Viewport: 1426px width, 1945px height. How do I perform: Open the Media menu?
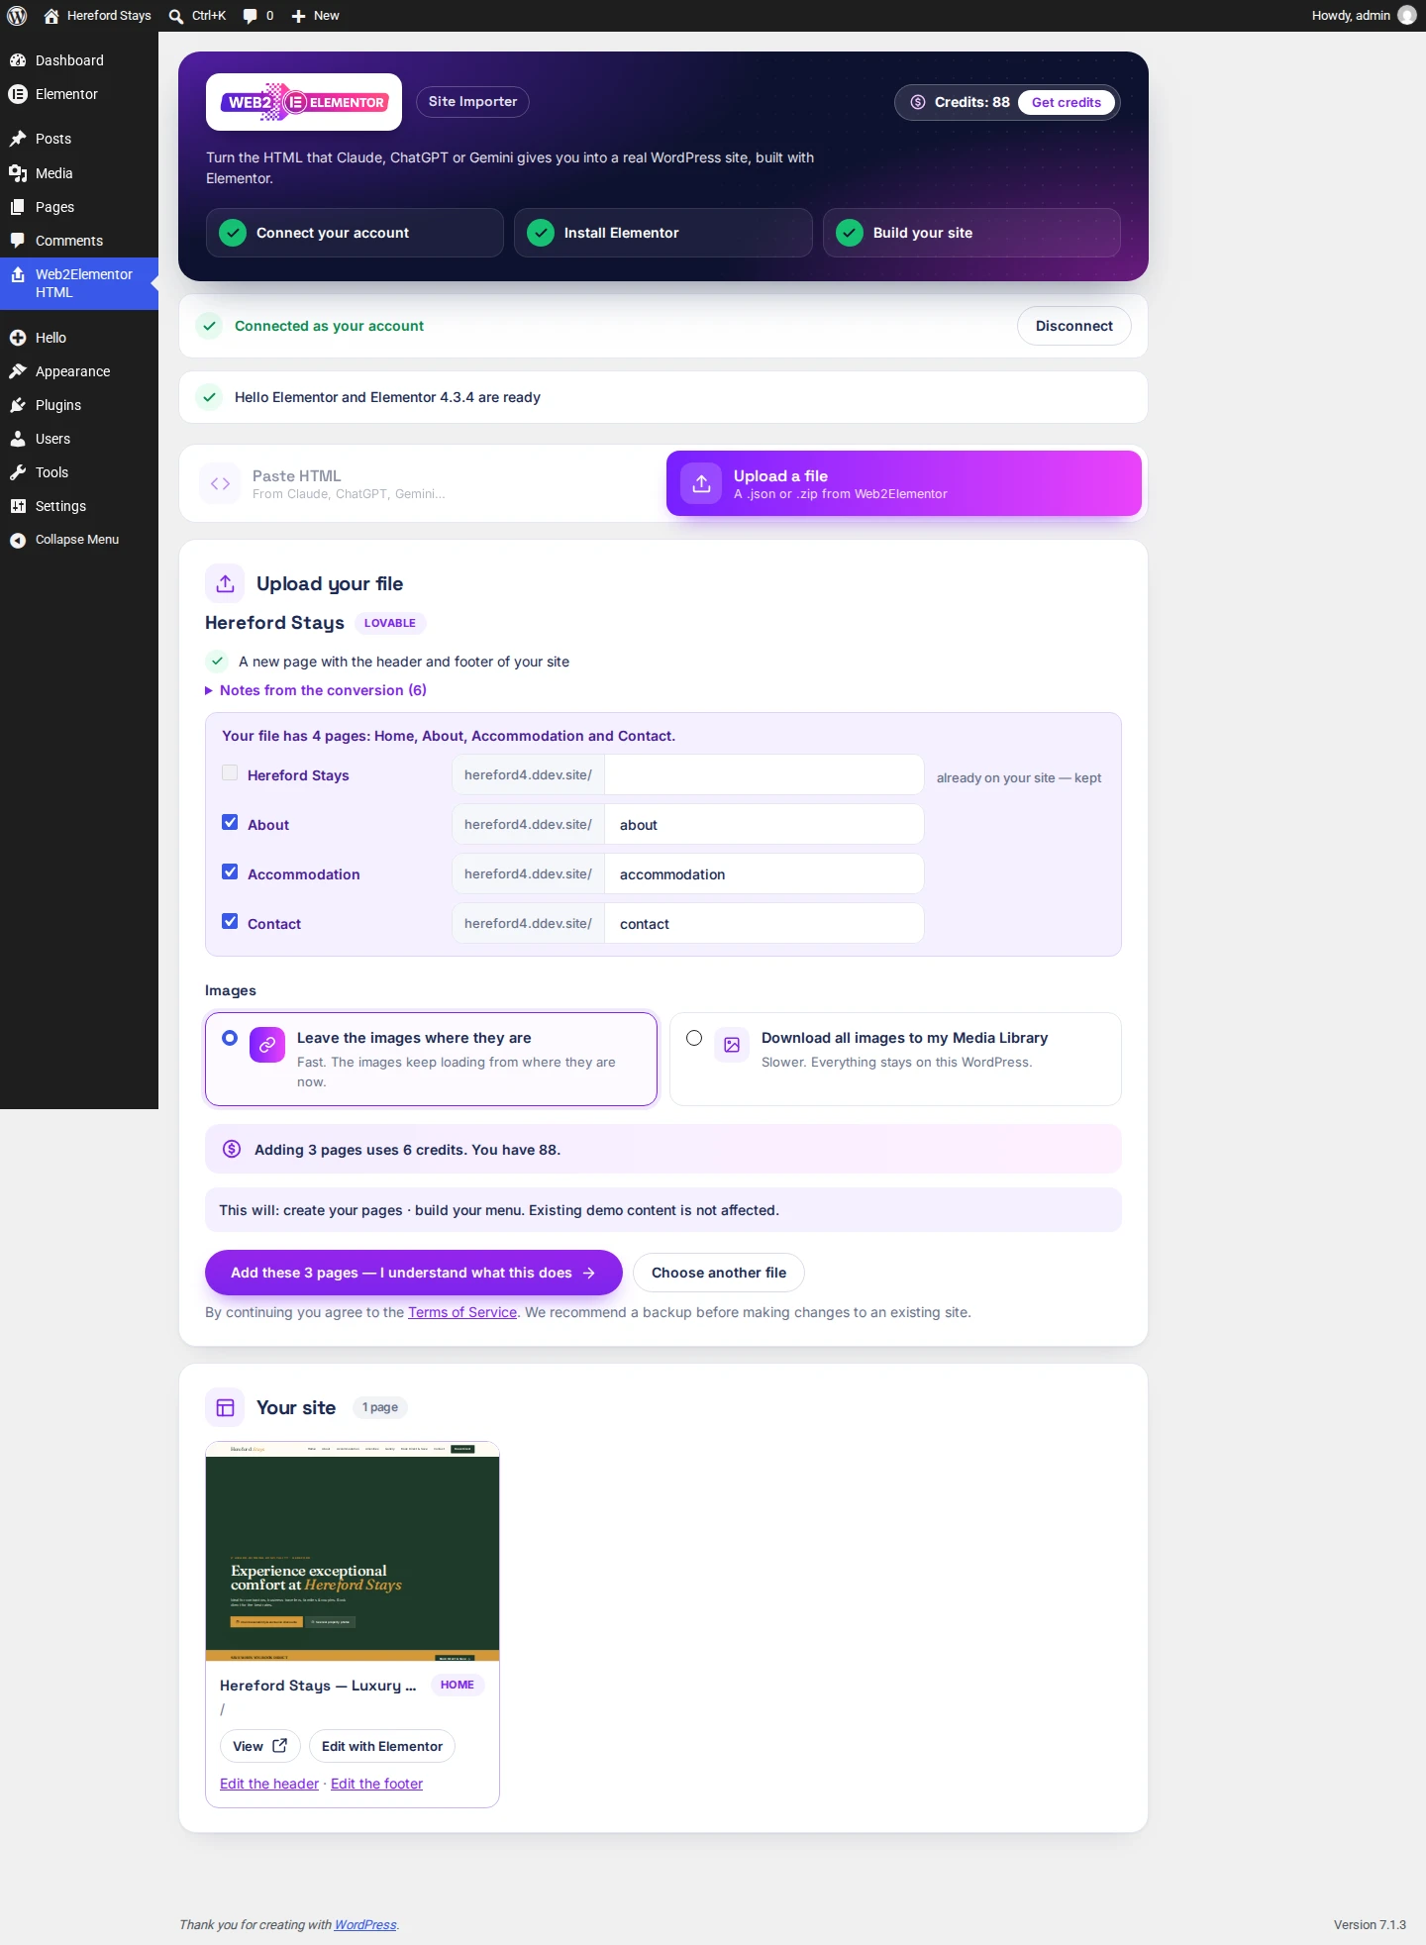79,173
